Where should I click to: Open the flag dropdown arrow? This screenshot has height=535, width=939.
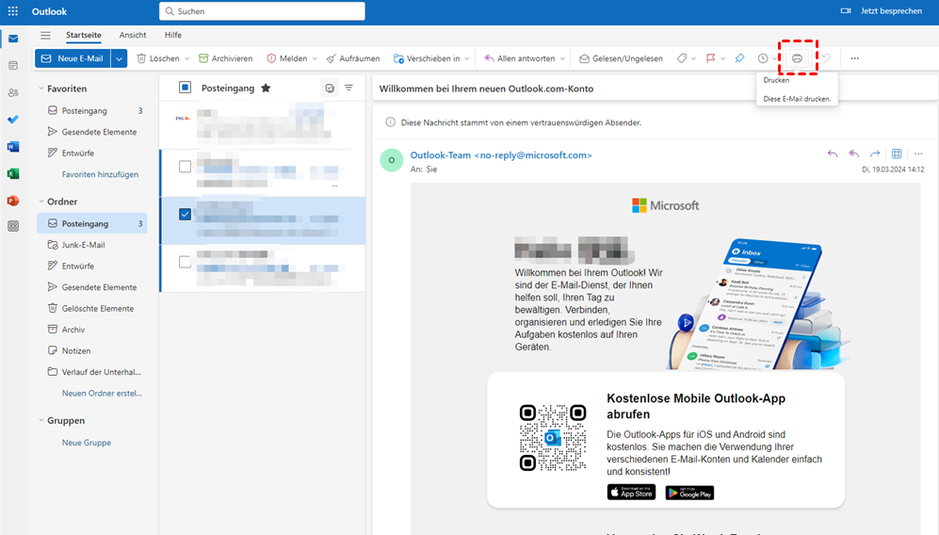tap(723, 58)
